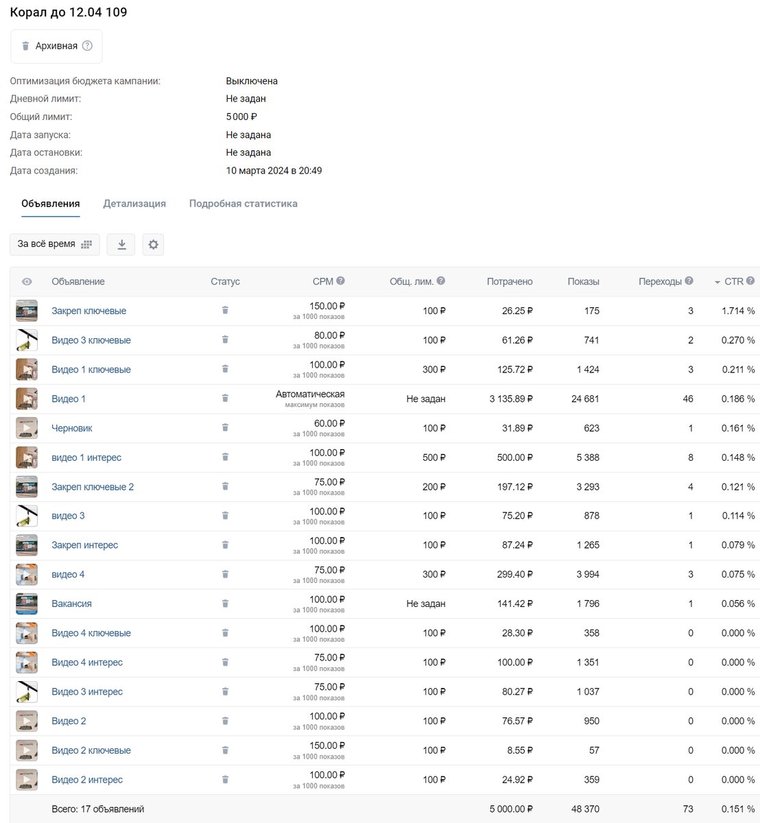This screenshot has height=823, width=760.
Task: Click thumbnail of Видео 3 ключевые ad
Action: (27, 340)
